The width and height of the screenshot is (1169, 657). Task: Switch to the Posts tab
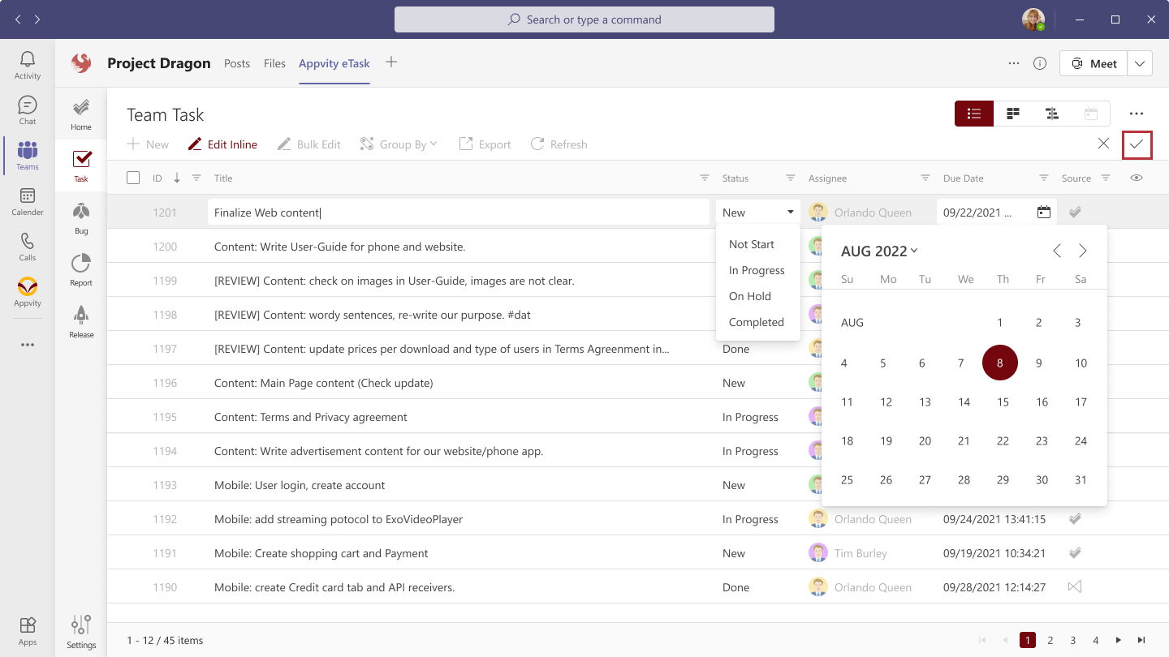click(237, 62)
